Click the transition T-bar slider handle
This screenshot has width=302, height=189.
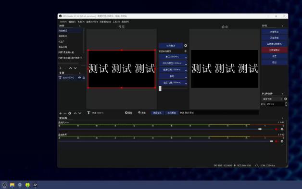160,88
